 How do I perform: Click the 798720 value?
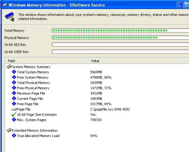(96, 120)
